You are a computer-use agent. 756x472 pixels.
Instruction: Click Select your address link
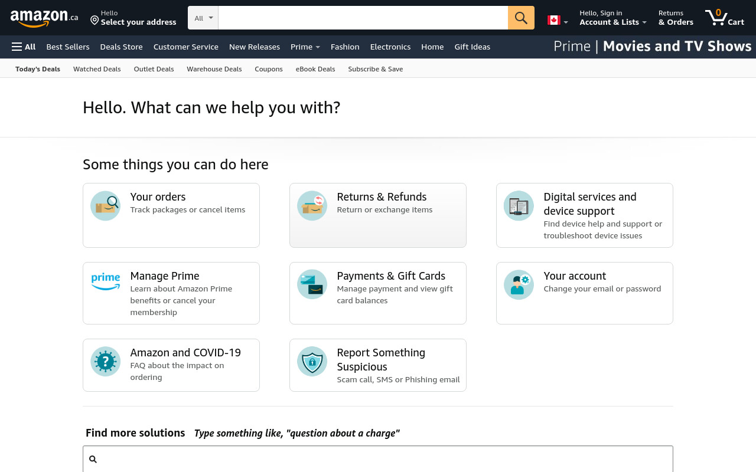coord(138,22)
